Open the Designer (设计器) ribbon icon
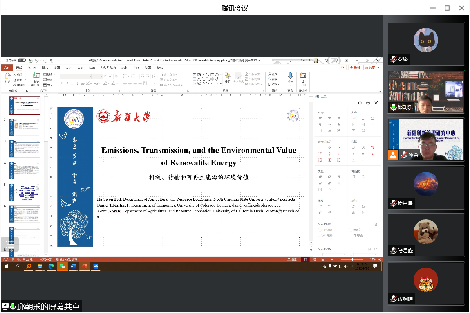Viewport: 470px width, 313px height. tap(303, 75)
